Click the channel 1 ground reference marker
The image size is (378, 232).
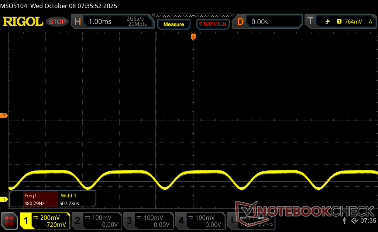4,199
